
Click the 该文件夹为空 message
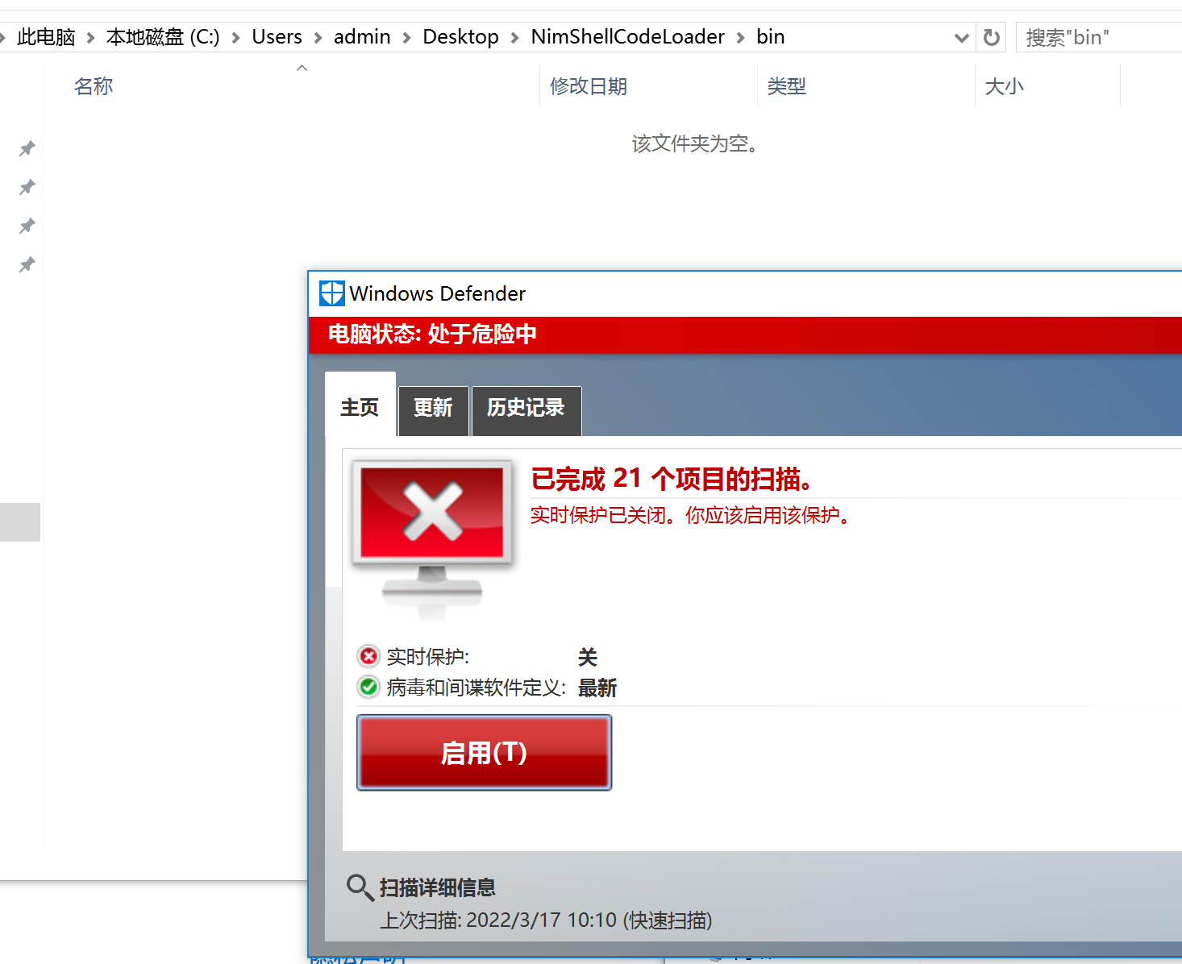[x=695, y=144]
